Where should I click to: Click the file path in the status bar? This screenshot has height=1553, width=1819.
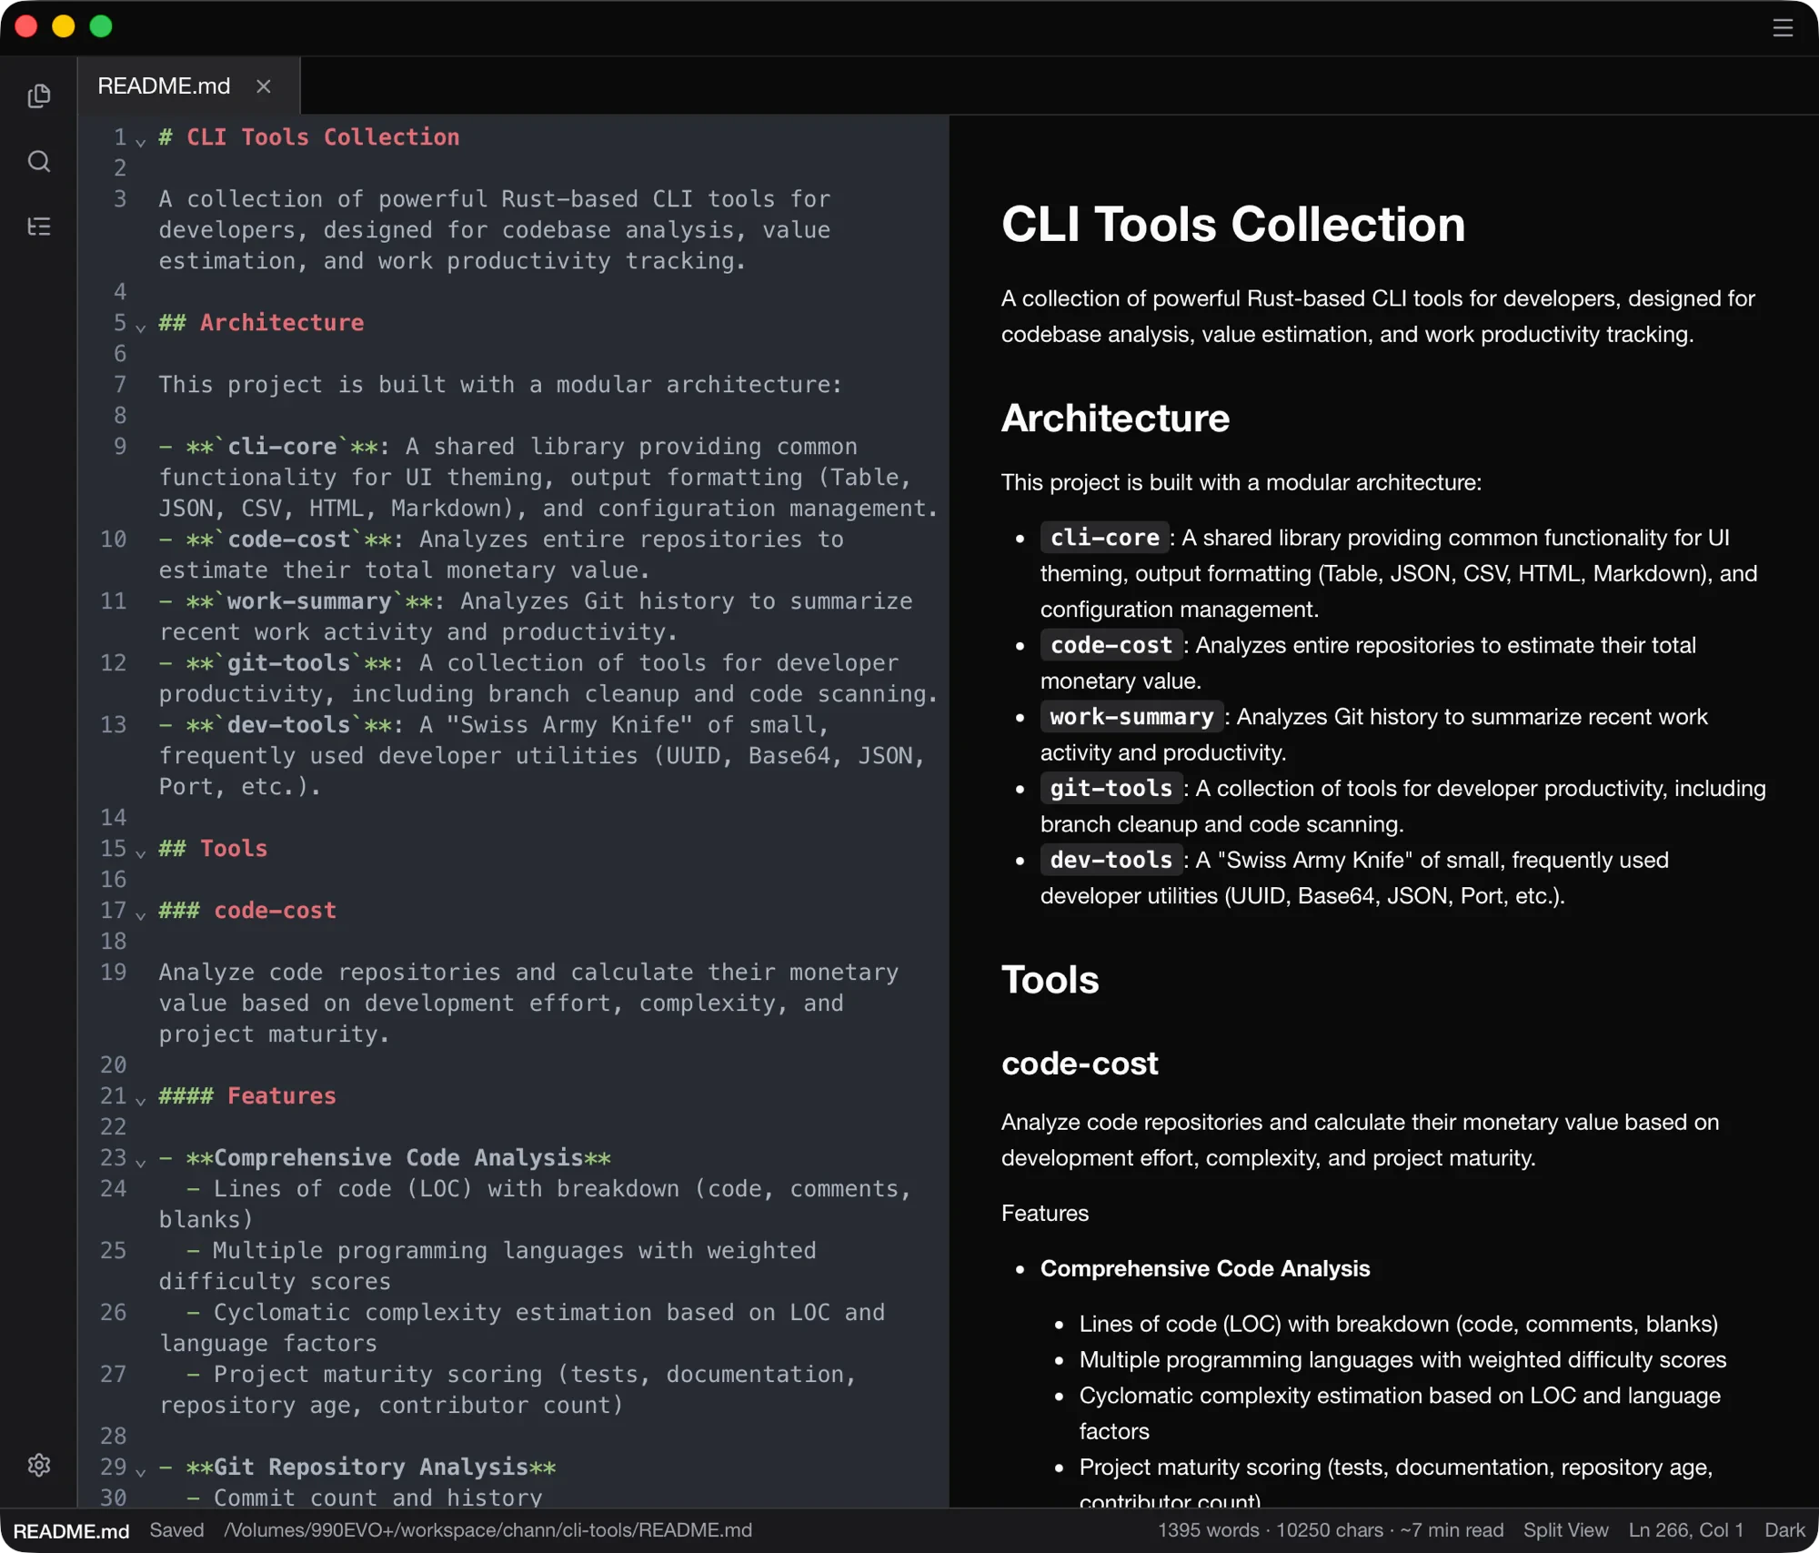point(488,1530)
